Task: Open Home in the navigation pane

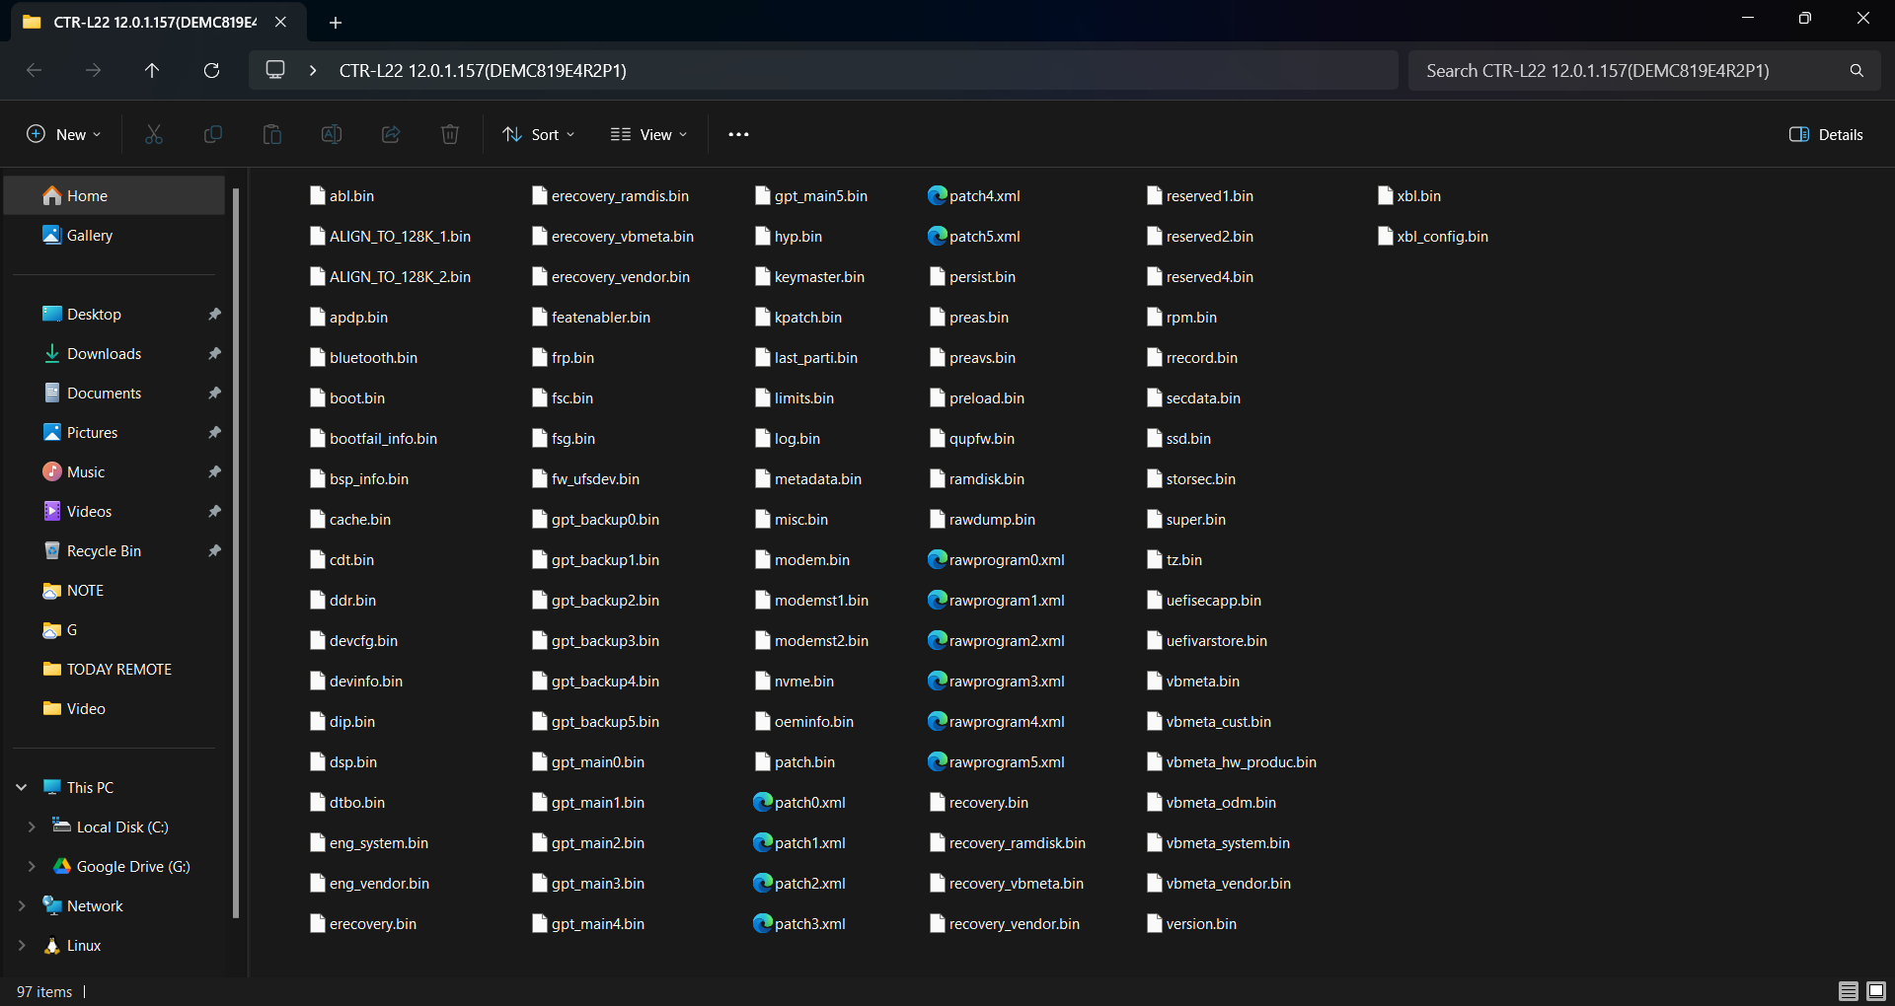Action: (114, 195)
